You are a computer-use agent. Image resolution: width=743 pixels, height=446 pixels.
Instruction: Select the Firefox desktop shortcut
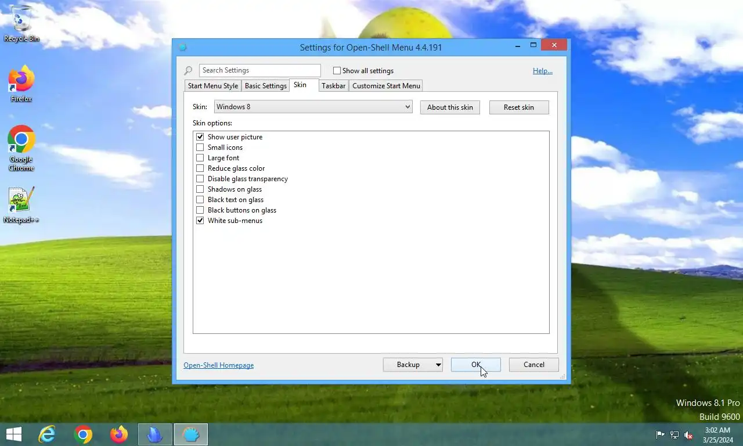(x=21, y=84)
